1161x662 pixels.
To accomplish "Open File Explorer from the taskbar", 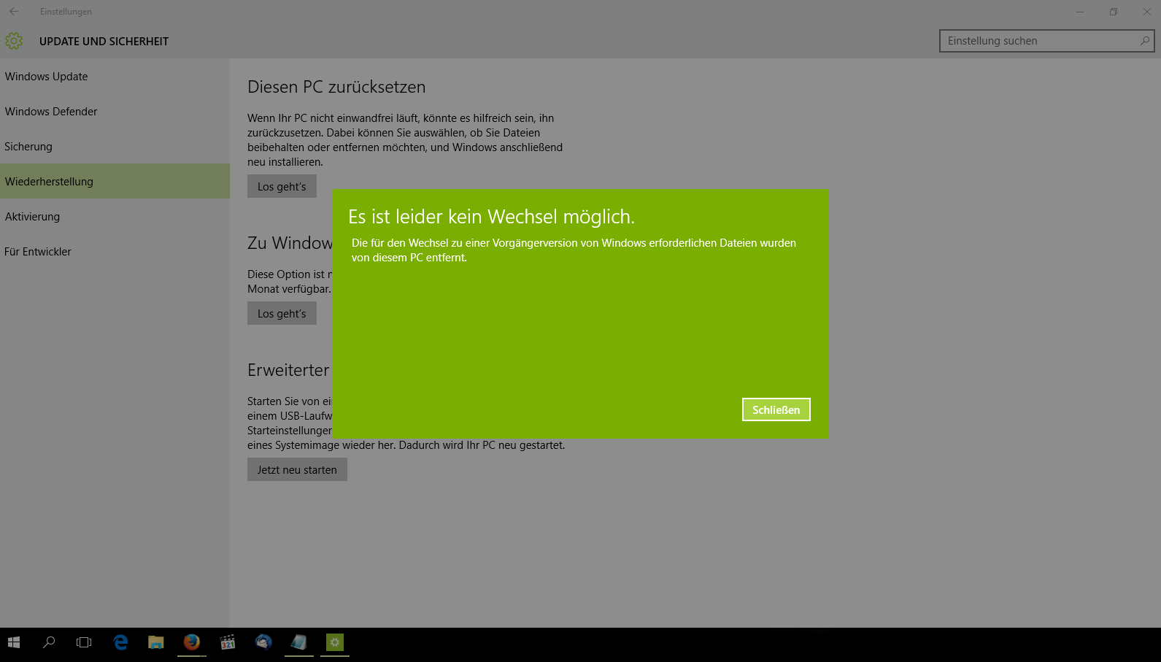I will tap(155, 642).
